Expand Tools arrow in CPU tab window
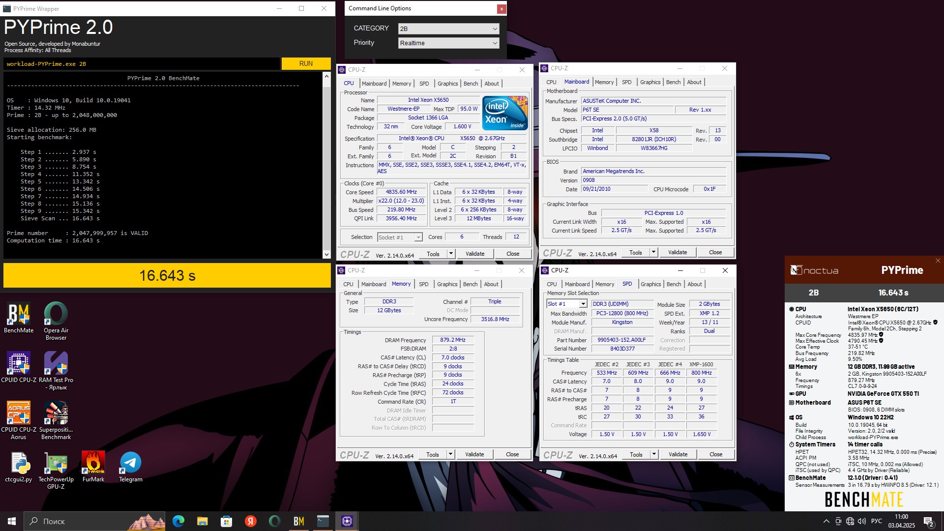This screenshot has width=944, height=531. click(x=451, y=254)
